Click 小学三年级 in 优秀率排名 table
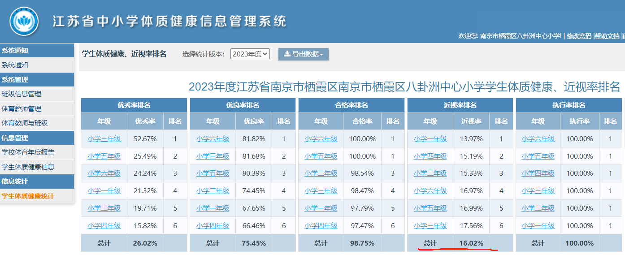This screenshot has width=625, height=255. pyautogui.click(x=104, y=139)
